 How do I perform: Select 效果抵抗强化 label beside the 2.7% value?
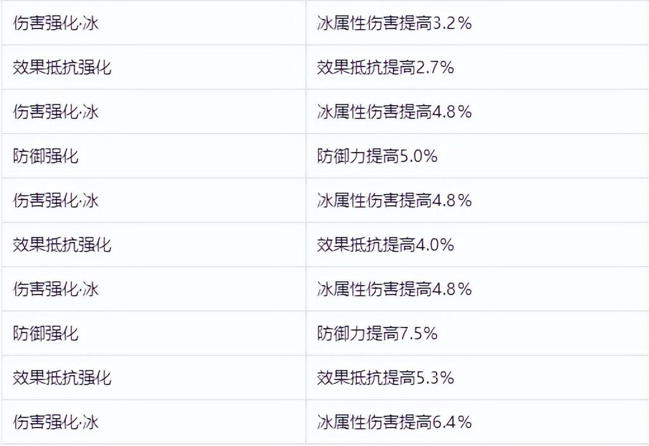coord(61,67)
